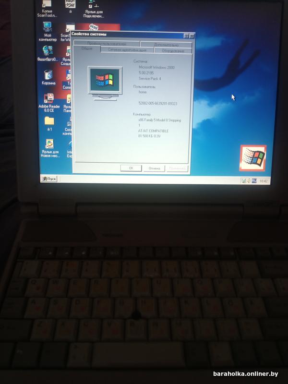Screen dimensions: 288x384
Task: Click the Windows flag logo on the desktop wallpaper
Action: click(x=253, y=158)
